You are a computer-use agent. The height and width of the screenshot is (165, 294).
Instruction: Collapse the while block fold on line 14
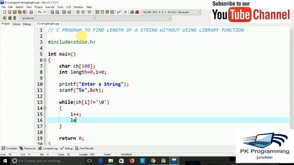tap(45, 108)
